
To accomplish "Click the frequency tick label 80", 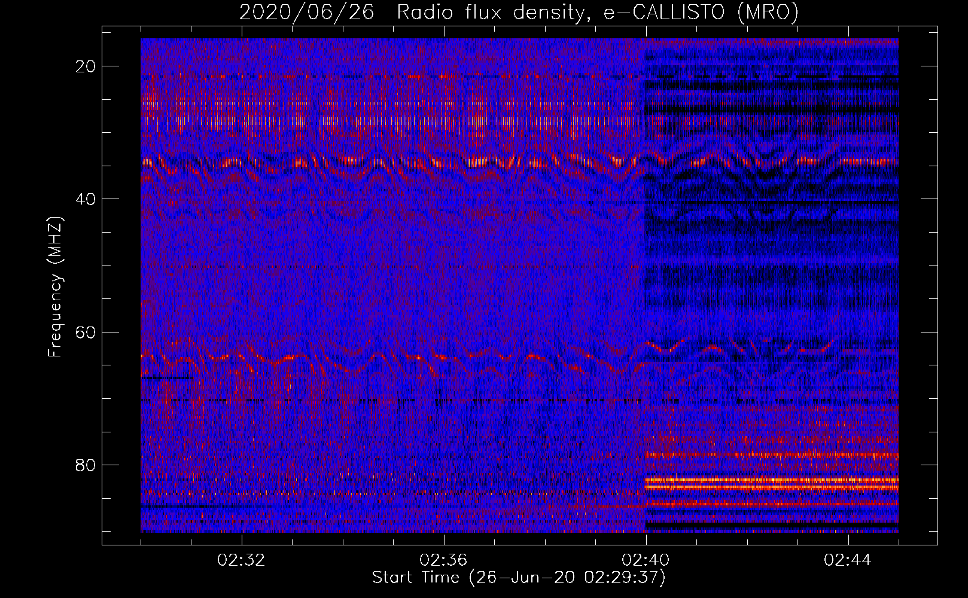I will [86, 465].
